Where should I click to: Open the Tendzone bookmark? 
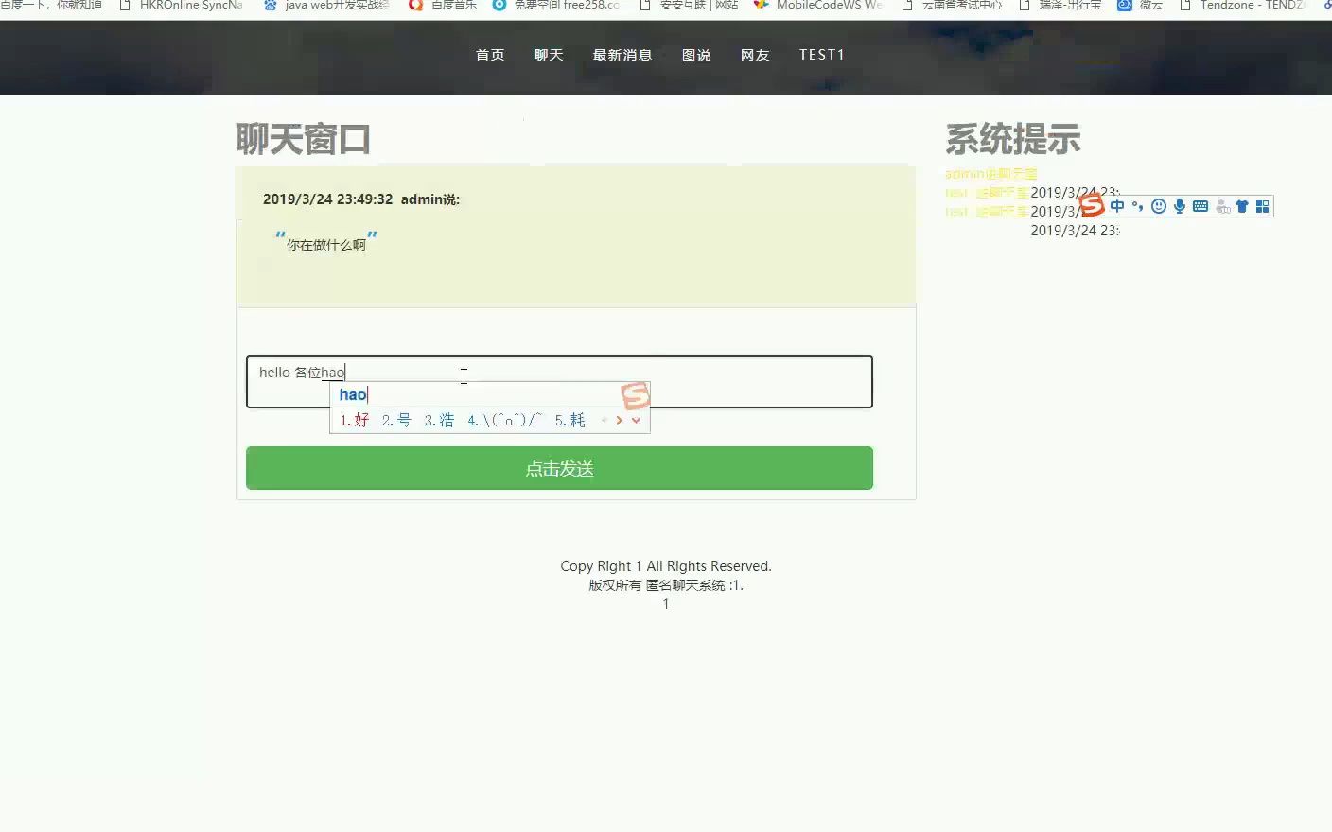click(1242, 5)
